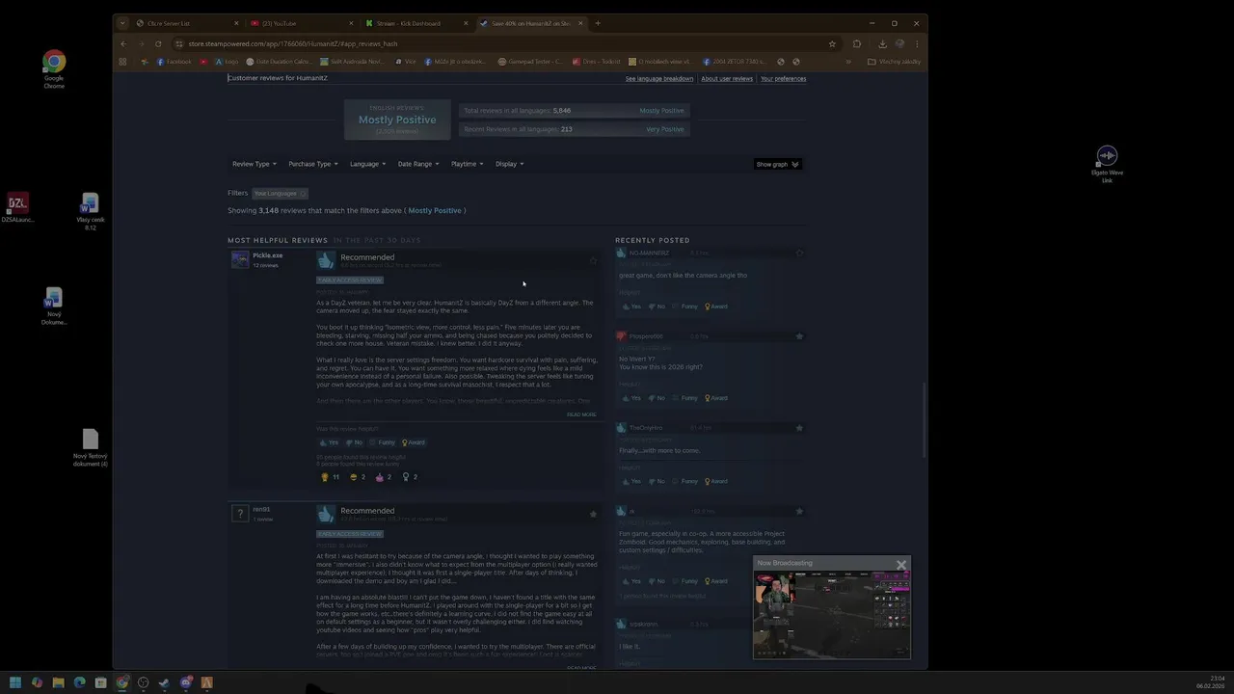Open Všechny záložky bookmarks folder

[894, 62]
